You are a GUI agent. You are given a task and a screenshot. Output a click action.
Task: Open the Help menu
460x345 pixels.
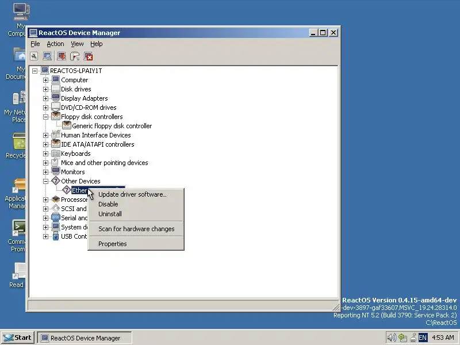[96, 44]
